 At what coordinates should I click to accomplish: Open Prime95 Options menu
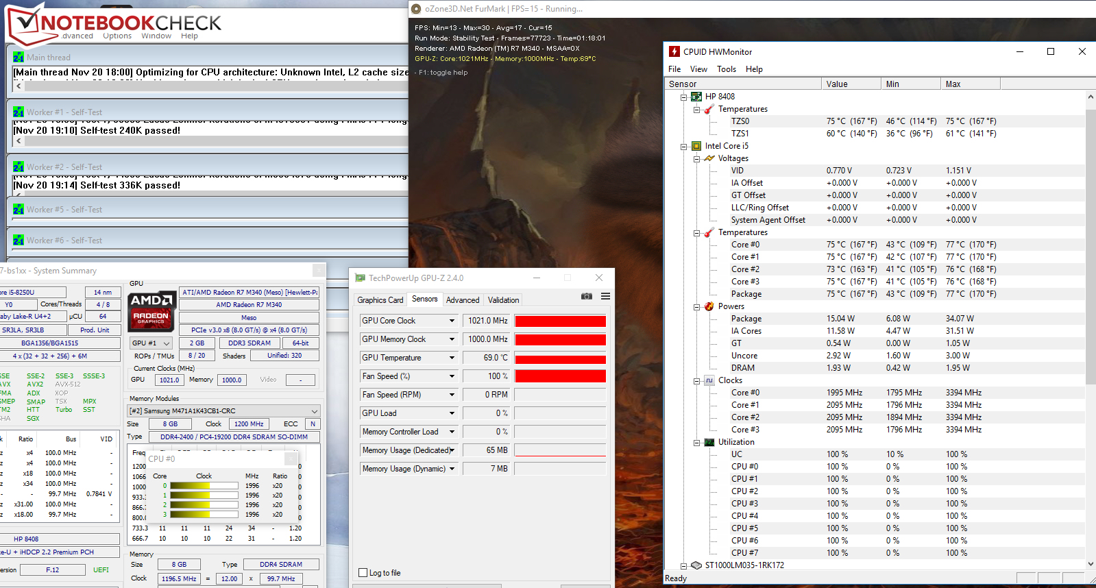pos(117,36)
